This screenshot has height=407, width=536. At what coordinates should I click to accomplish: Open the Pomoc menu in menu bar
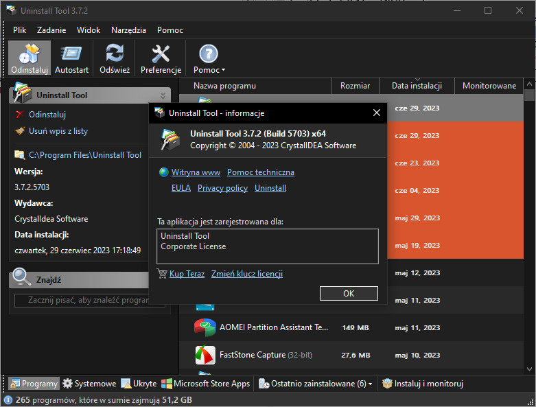click(x=170, y=30)
